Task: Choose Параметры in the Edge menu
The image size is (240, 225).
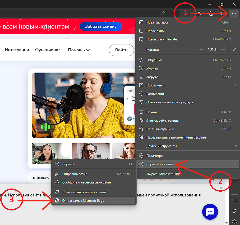Action: (155, 156)
